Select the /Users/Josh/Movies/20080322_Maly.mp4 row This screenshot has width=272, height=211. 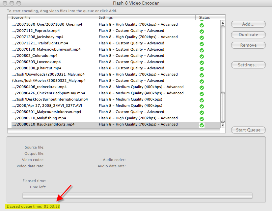point(114,81)
